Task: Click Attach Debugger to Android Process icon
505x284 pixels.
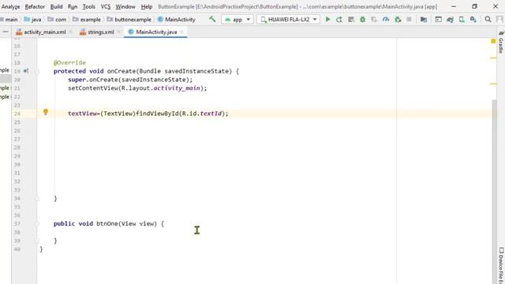Action: tap(398, 20)
